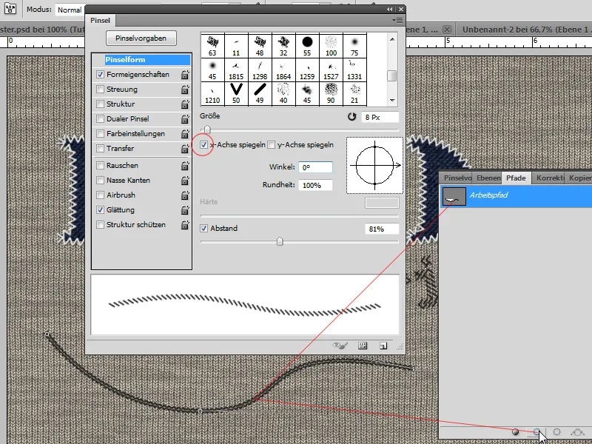Image resolution: width=592 pixels, height=444 pixels.
Task: Enable the Dualer Pinsel checkbox
Action: 100,118
